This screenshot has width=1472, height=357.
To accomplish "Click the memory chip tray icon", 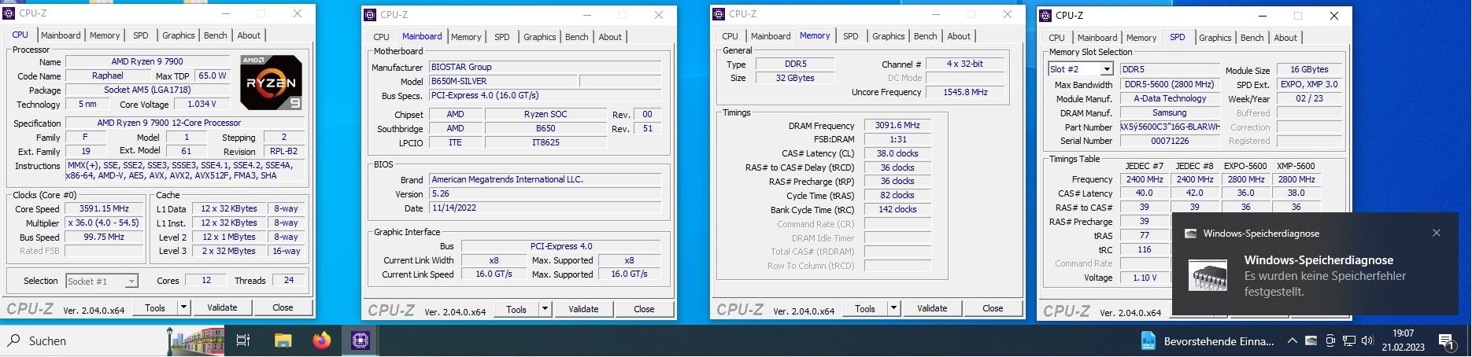I will click(1311, 340).
